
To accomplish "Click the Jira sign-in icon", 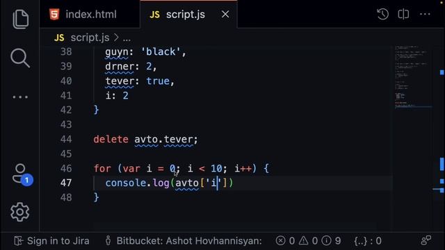I will (19, 241).
